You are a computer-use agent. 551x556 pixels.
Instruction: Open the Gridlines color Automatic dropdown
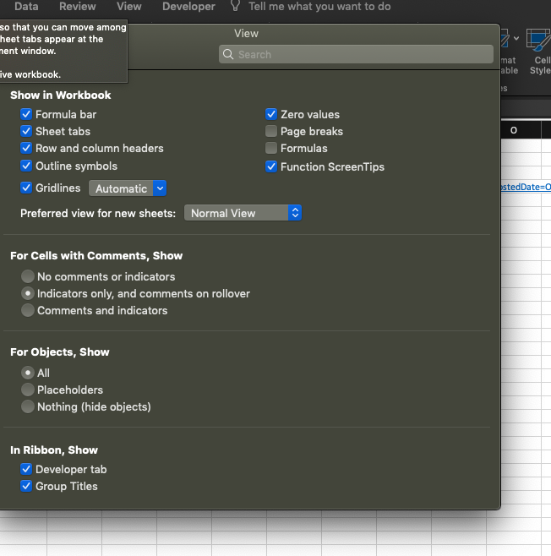pos(128,188)
